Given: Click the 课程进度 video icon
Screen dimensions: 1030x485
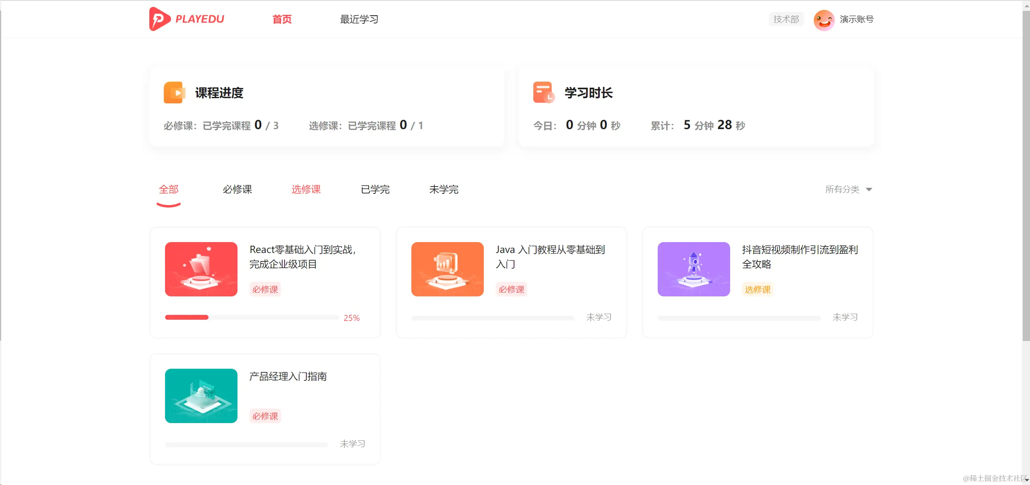Looking at the screenshot, I should [x=174, y=92].
